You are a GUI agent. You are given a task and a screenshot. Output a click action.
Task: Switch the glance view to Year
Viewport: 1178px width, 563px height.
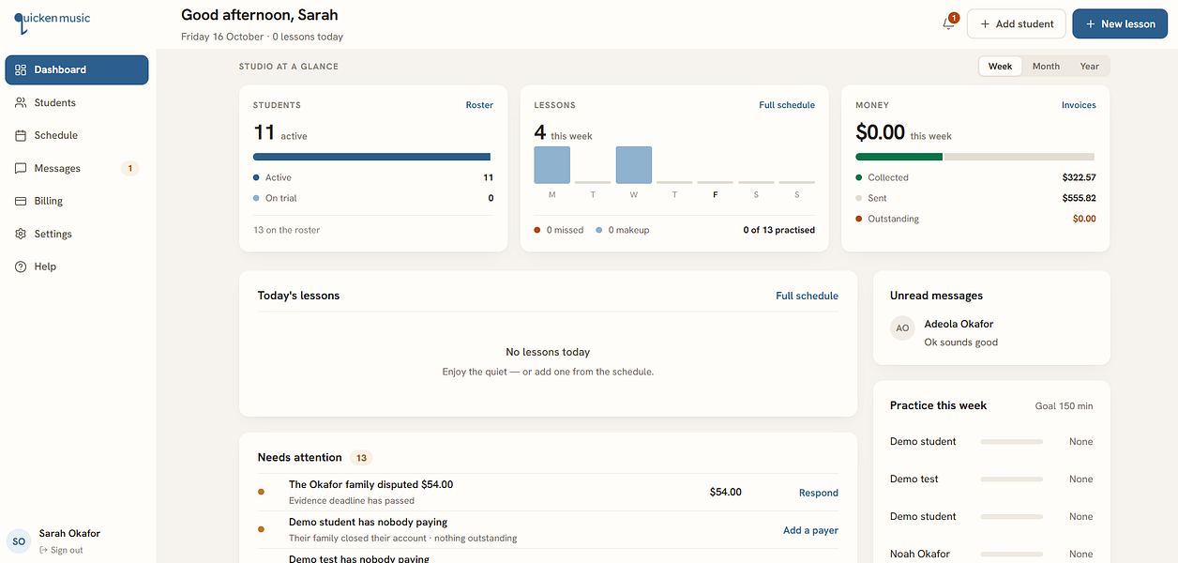(x=1089, y=67)
